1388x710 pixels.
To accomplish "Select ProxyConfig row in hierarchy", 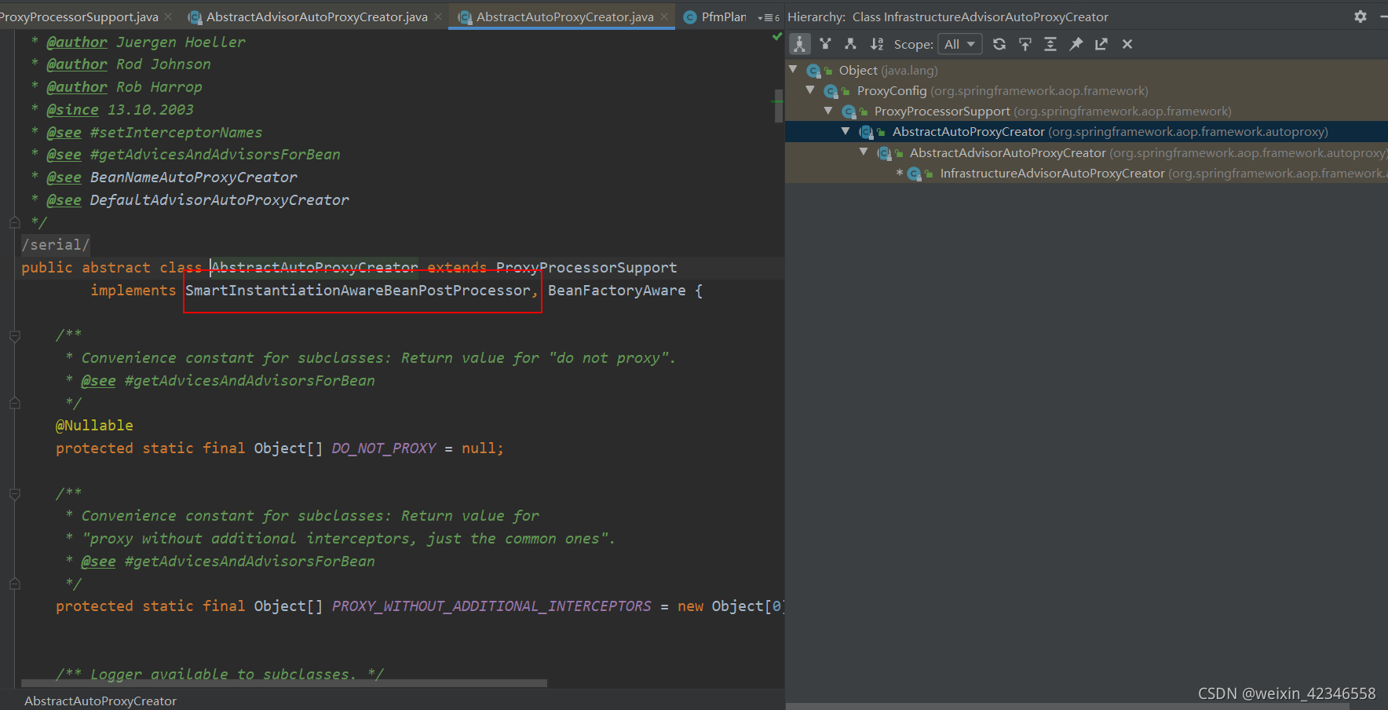I will [1087, 90].
